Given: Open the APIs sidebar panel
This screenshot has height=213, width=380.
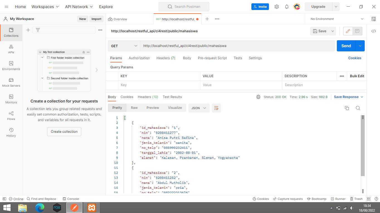Looking at the screenshot, I should [x=11, y=49].
